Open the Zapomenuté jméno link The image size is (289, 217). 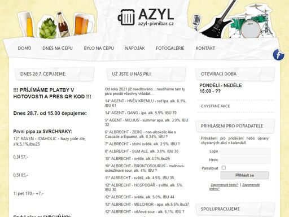coord(234,187)
